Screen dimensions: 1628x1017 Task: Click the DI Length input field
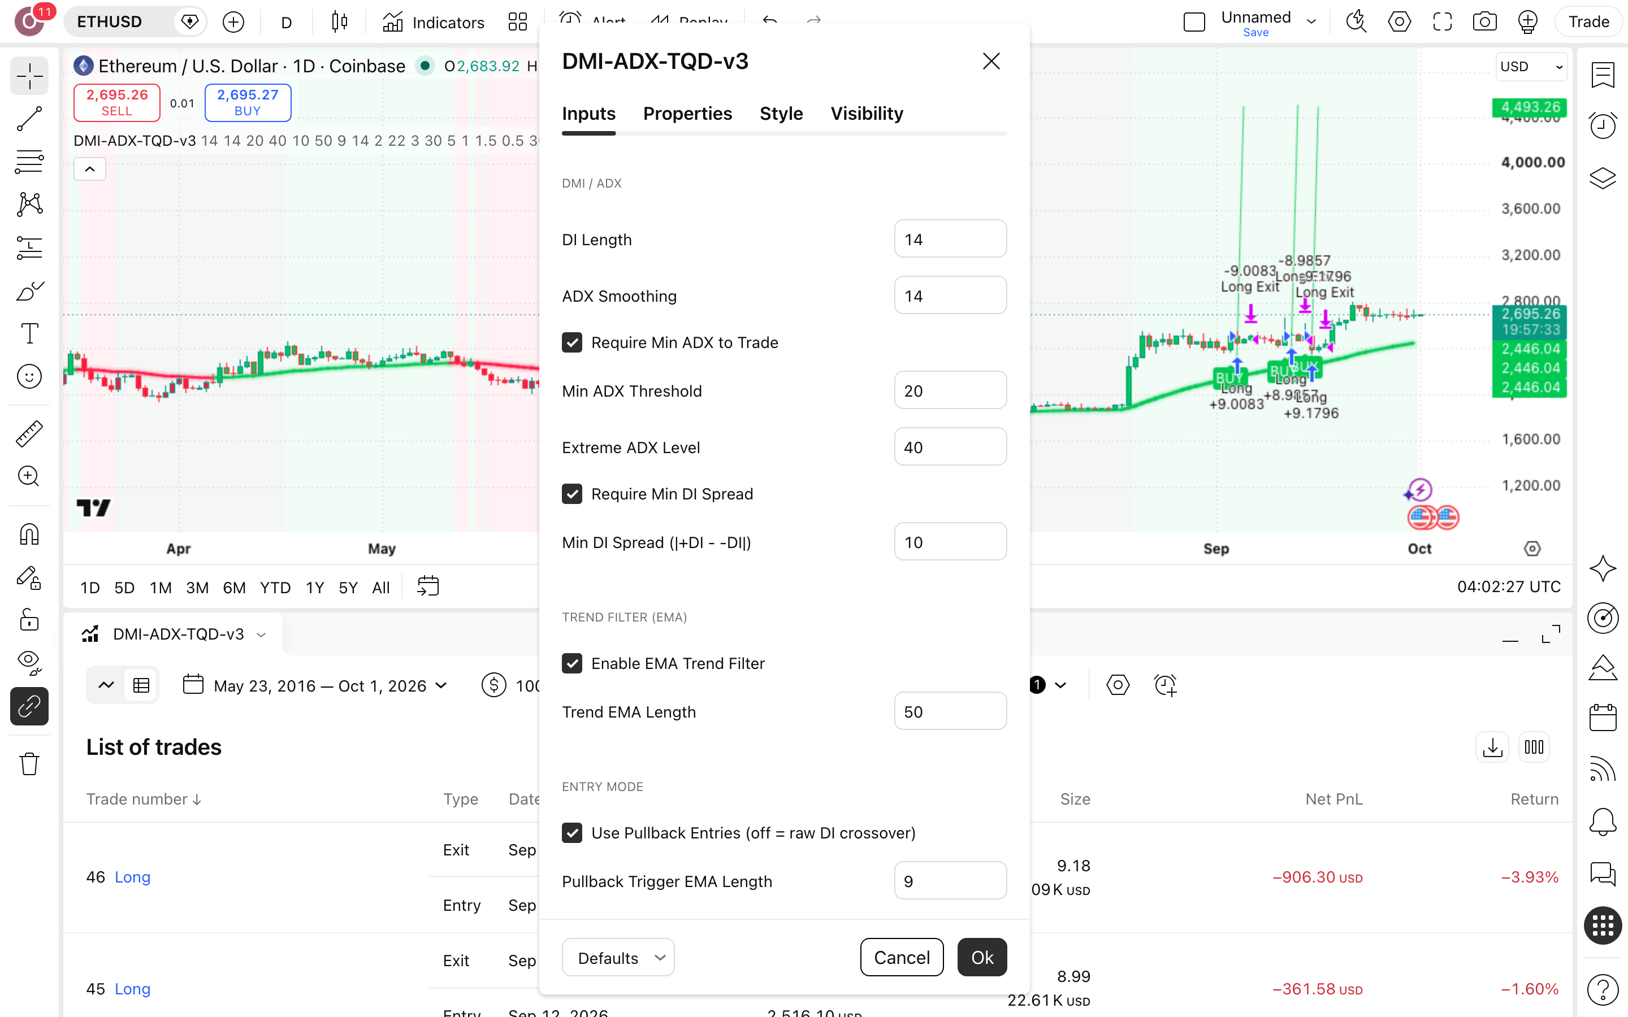(950, 239)
